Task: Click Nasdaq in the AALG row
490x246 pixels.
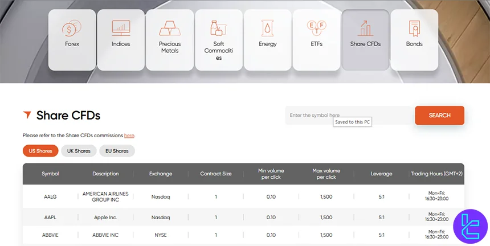Action: coord(161,196)
